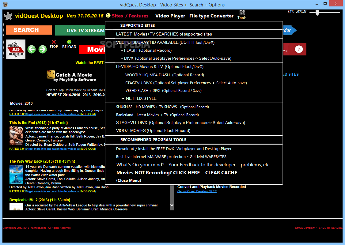Choose FLASH (Optional Record) under VEEHD
345x245 pixels.
194,50
